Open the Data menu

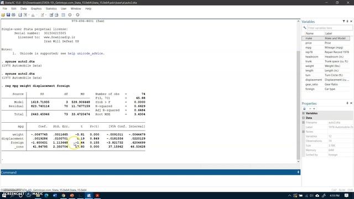23,9
